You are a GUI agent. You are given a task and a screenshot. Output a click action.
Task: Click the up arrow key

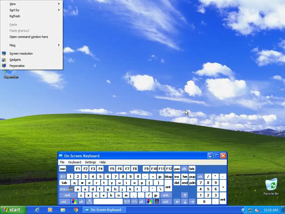point(185,195)
